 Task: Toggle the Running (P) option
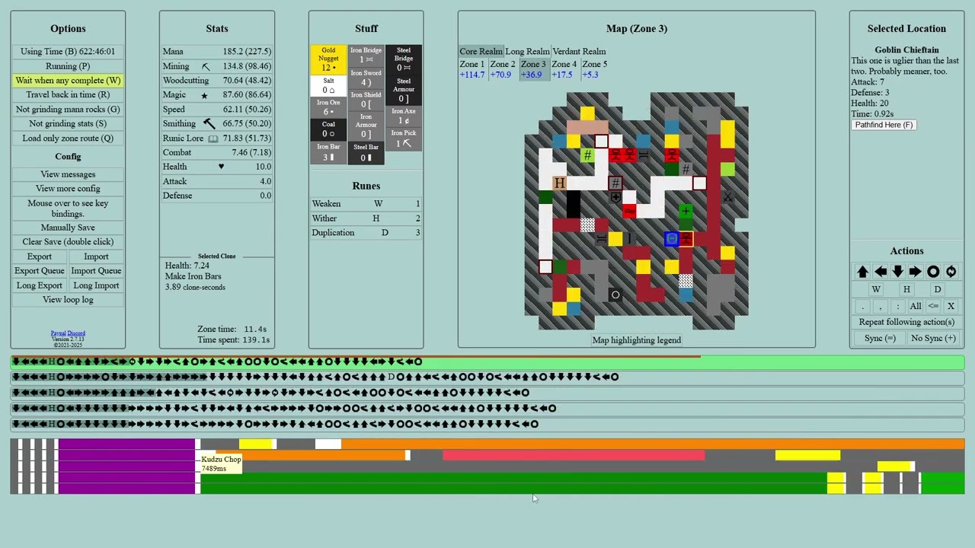tap(68, 66)
